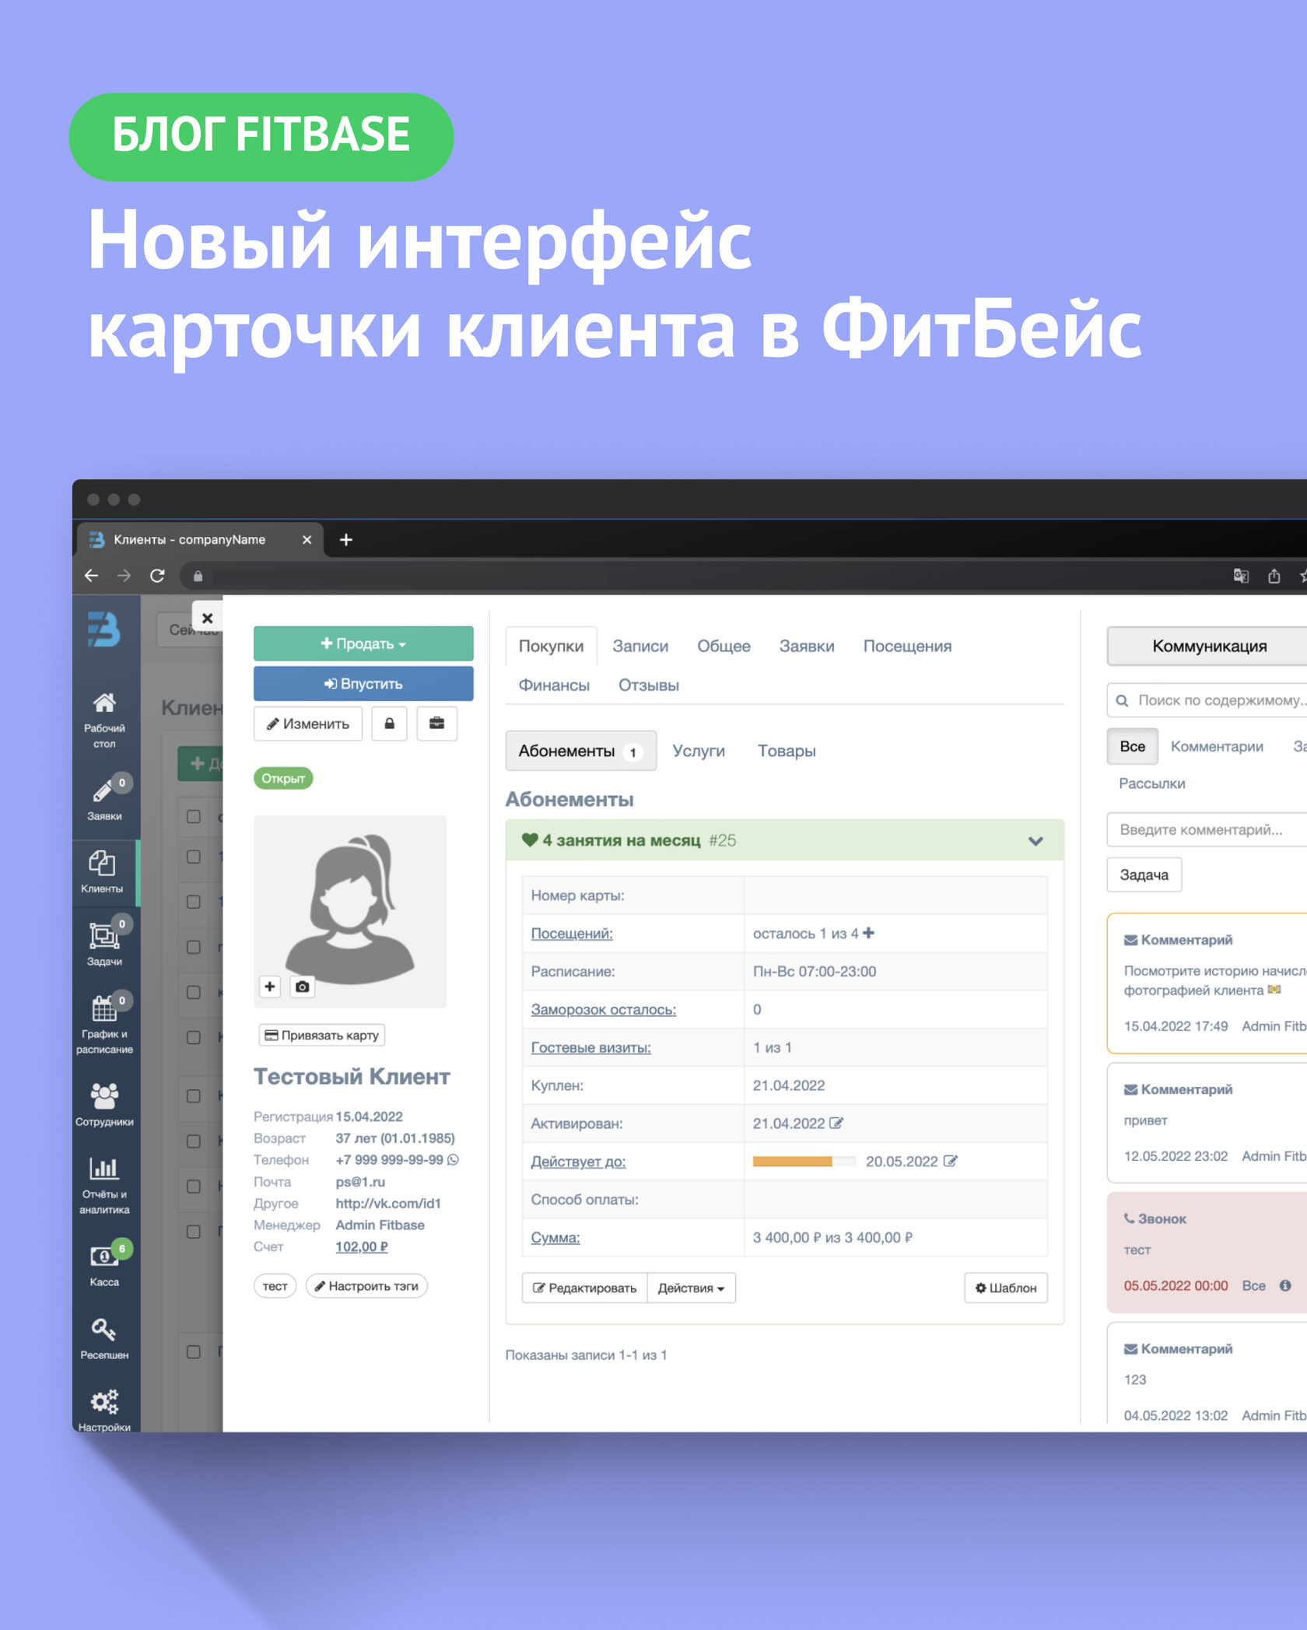Open the Заморозок осталось link
This screenshot has height=1630, width=1307.
[603, 1009]
